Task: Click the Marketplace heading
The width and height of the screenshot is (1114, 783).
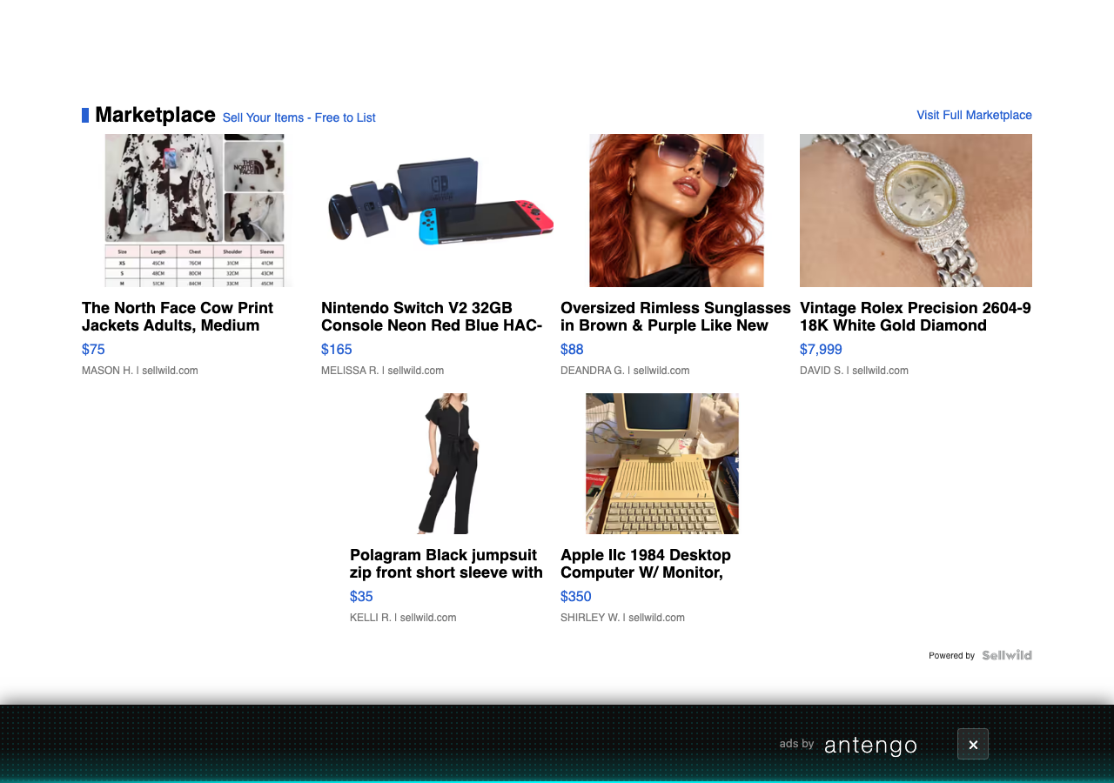Action: pos(155,115)
